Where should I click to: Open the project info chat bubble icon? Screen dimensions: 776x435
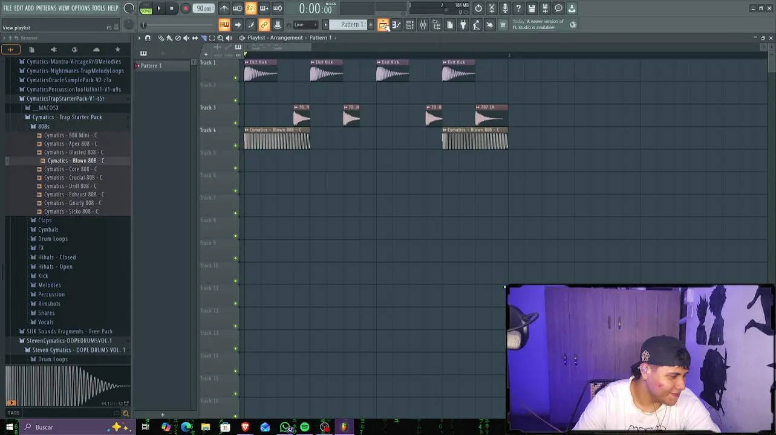tap(558, 8)
